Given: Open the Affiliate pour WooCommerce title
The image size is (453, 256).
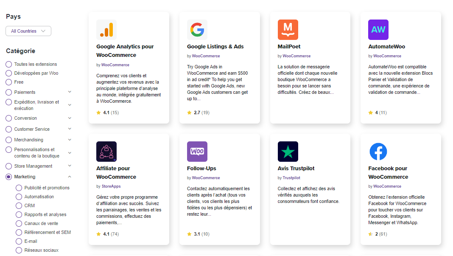Looking at the screenshot, I should click(116, 172).
